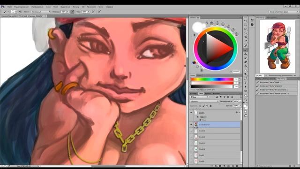Viewport: 300px width, 169px height.
Task: Show the hidden Слой 11 layer
Action: coord(191,143)
